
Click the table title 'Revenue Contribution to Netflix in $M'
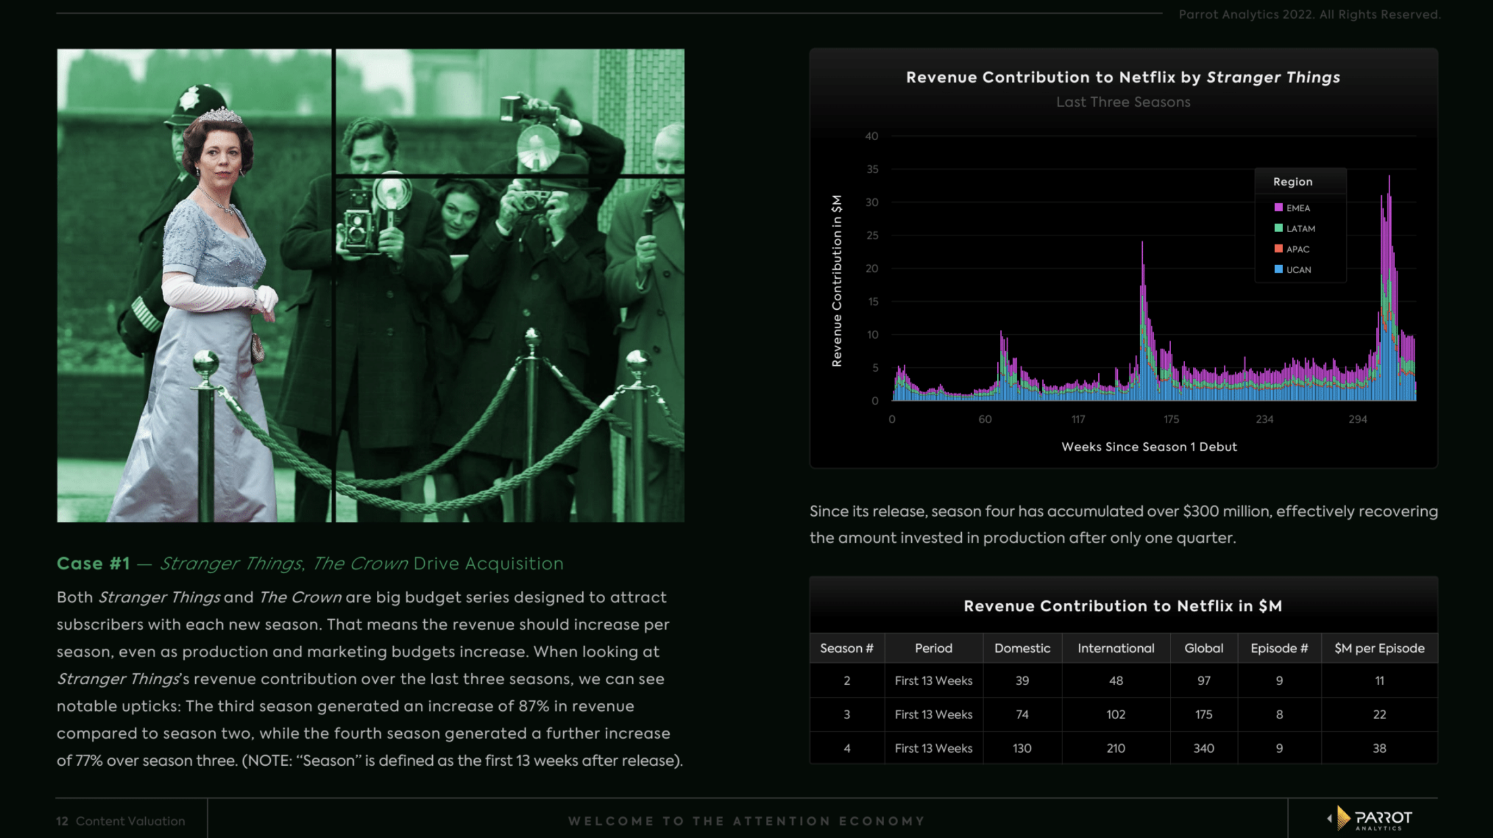tap(1123, 606)
